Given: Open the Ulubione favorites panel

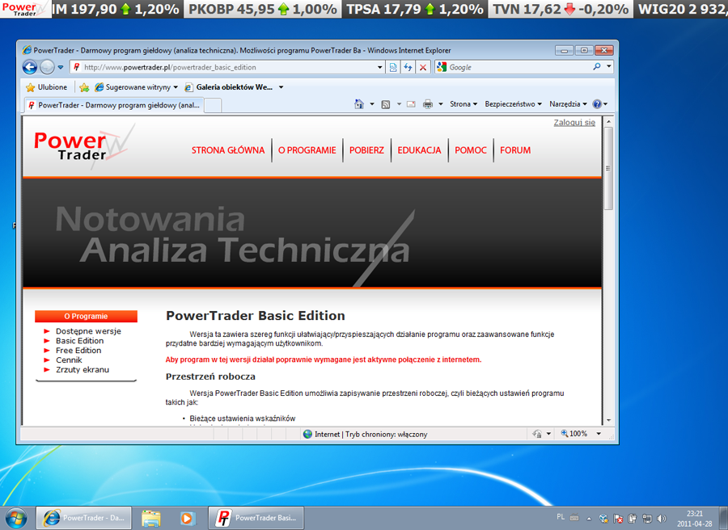Looking at the screenshot, I should 46,87.
